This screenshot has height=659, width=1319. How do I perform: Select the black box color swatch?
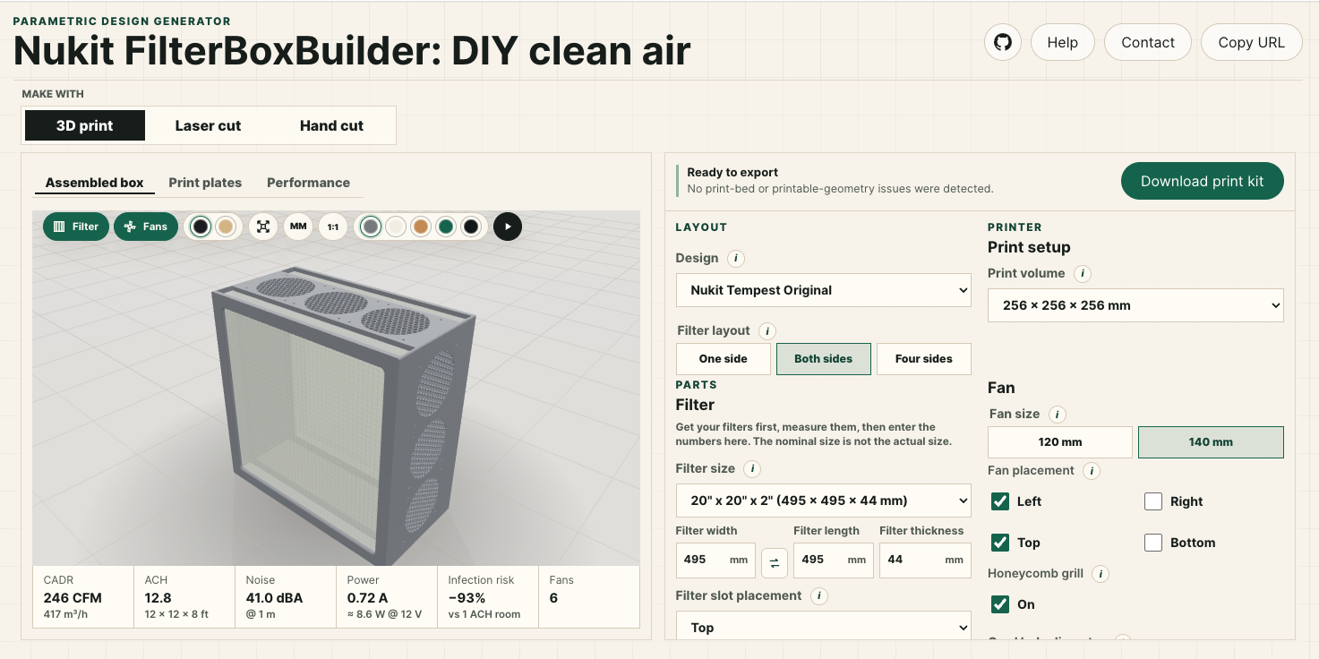coord(471,227)
